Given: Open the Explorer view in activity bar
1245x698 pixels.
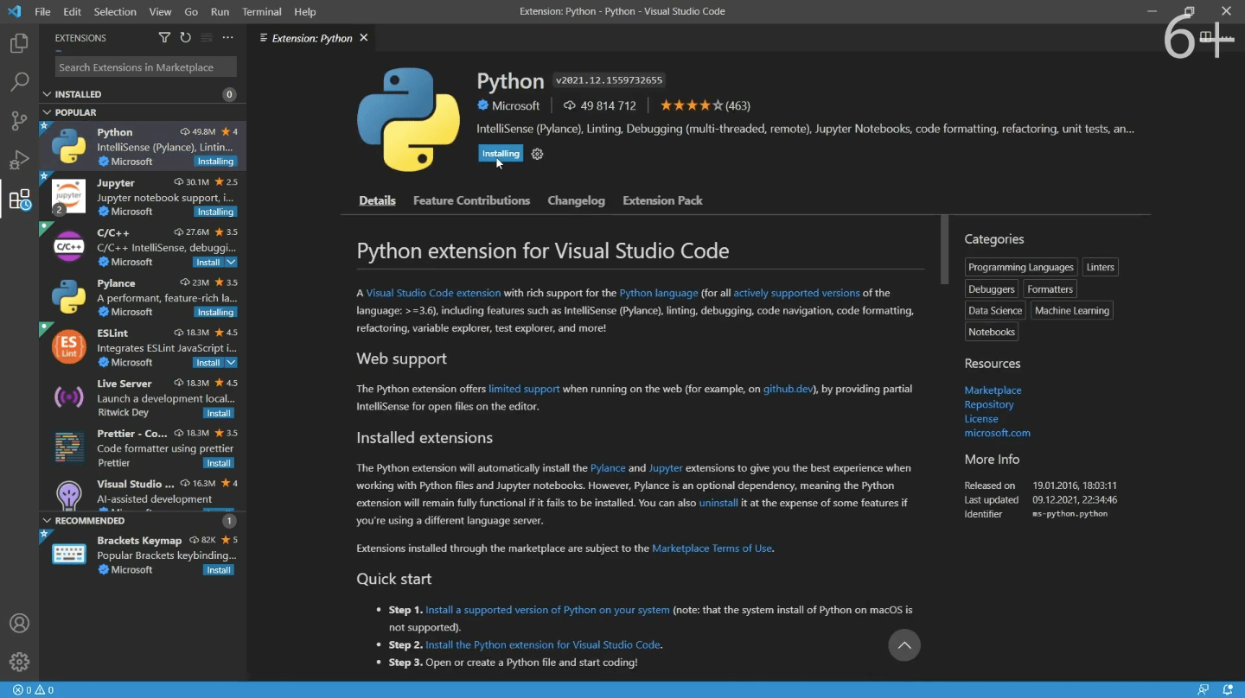Looking at the screenshot, I should [x=19, y=43].
